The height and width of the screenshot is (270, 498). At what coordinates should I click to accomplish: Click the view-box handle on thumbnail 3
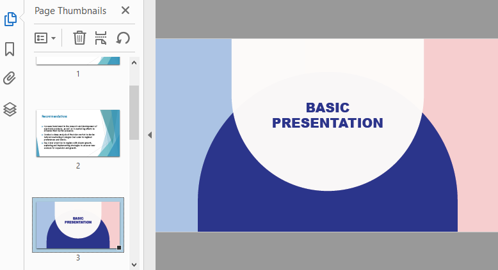tap(119, 247)
